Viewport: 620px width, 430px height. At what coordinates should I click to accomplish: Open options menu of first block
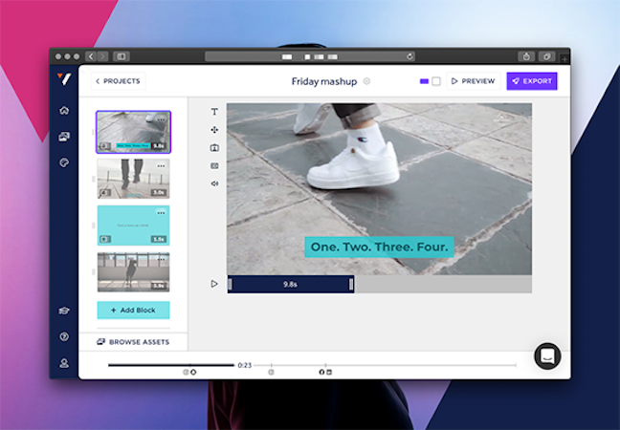[x=161, y=119]
